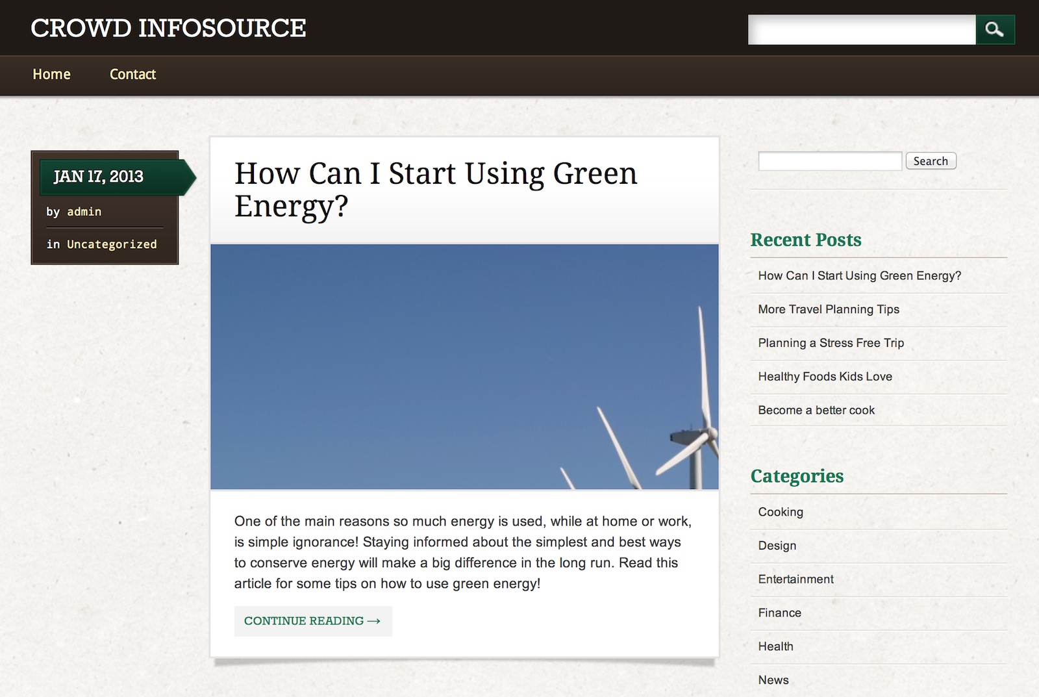The width and height of the screenshot is (1039, 697).
Task: Open the Home menu item
Action: (x=51, y=74)
